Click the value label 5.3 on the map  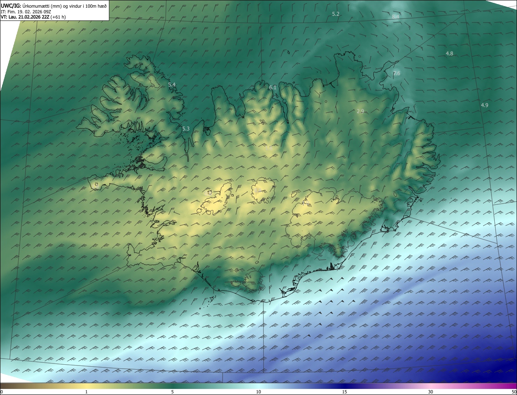pos(186,129)
